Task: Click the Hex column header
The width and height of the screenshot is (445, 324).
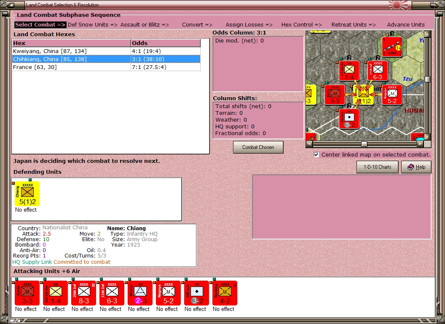Action: [71, 43]
